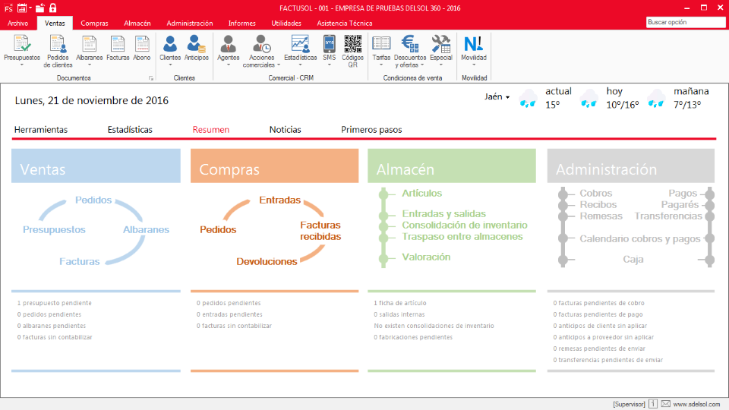Viewport: 729px width, 410px height.
Task: Open Valoración in the Almacén panel
Action: [426, 257]
